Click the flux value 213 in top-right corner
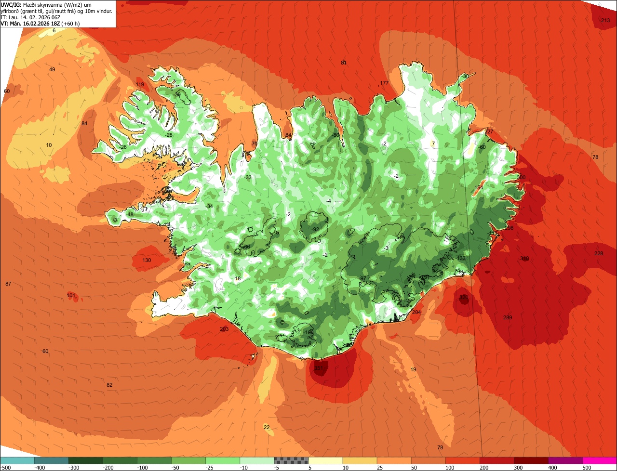This screenshot has width=617, height=471. (605, 20)
